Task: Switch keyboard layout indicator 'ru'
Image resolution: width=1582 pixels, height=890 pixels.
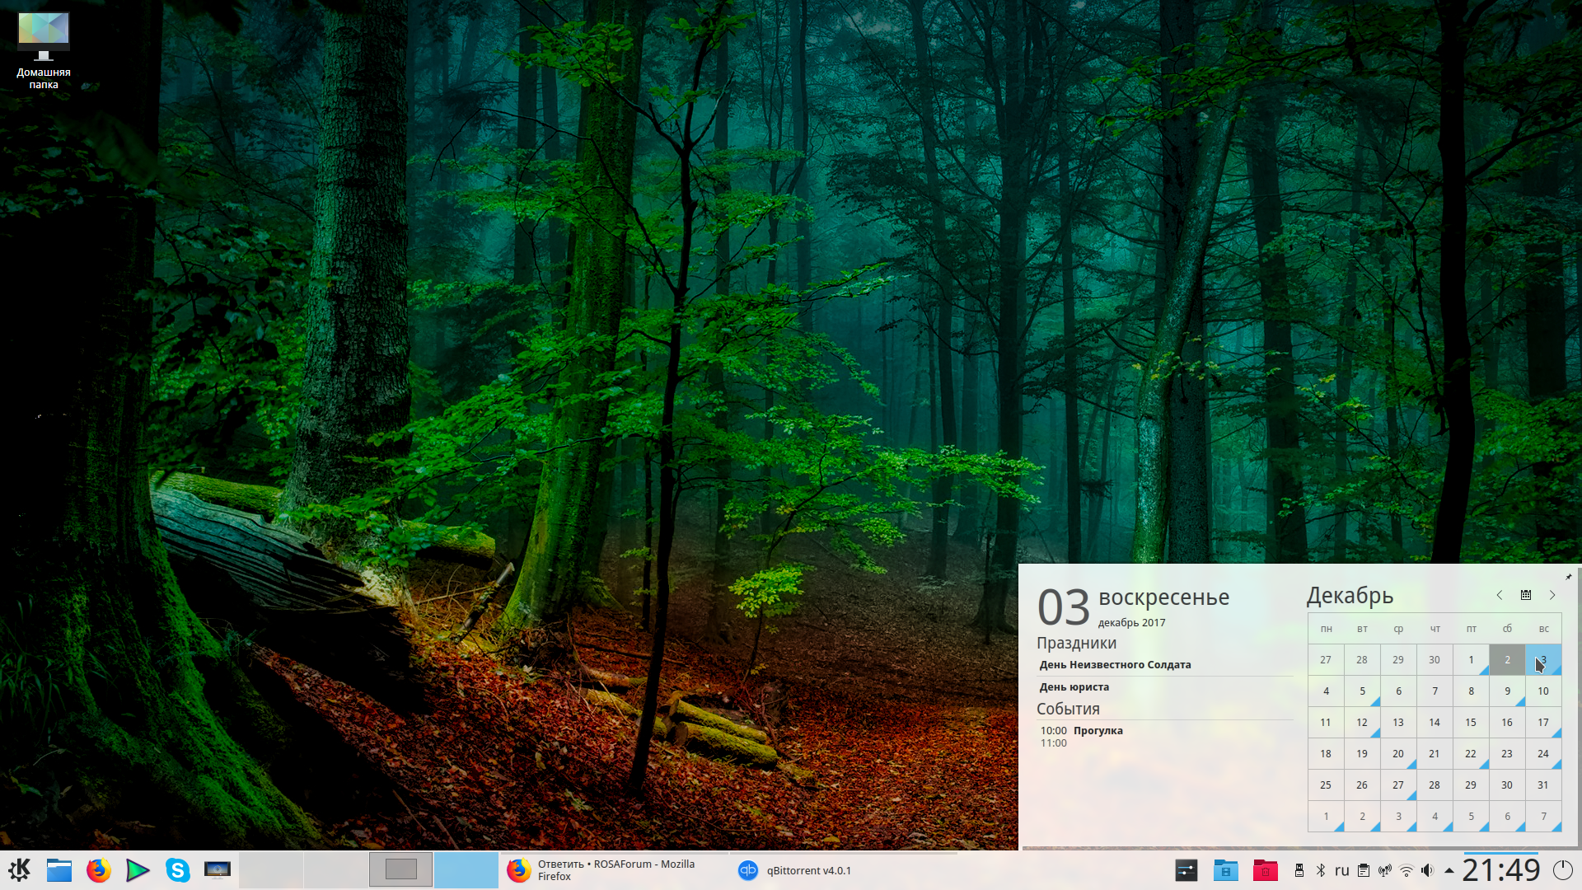Action: pyautogui.click(x=1342, y=870)
